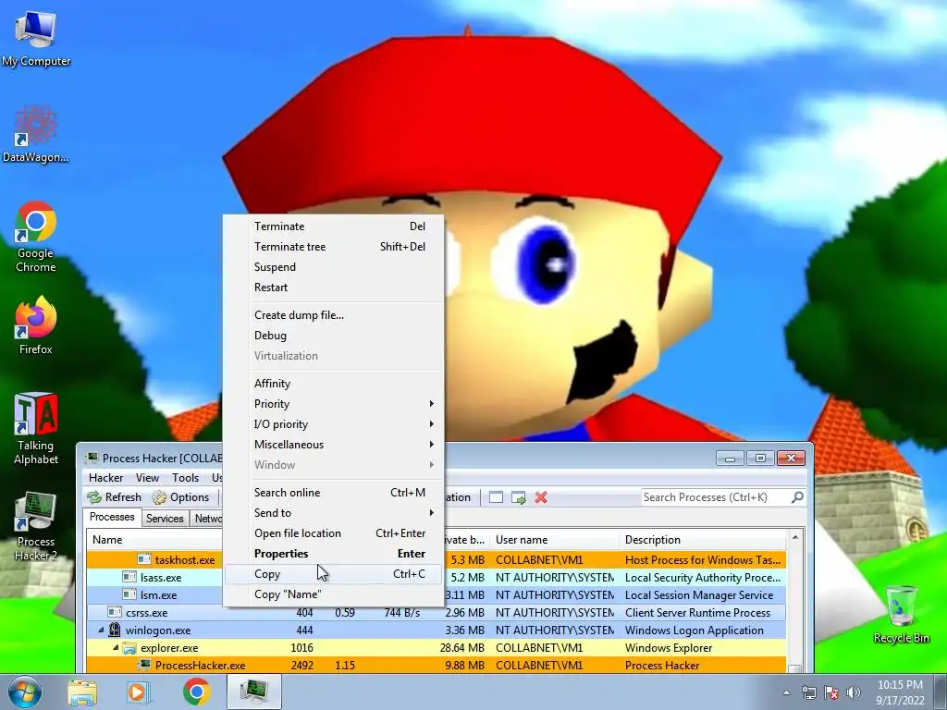
Task: Sort by the User name column header
Action: pos(554,540)
